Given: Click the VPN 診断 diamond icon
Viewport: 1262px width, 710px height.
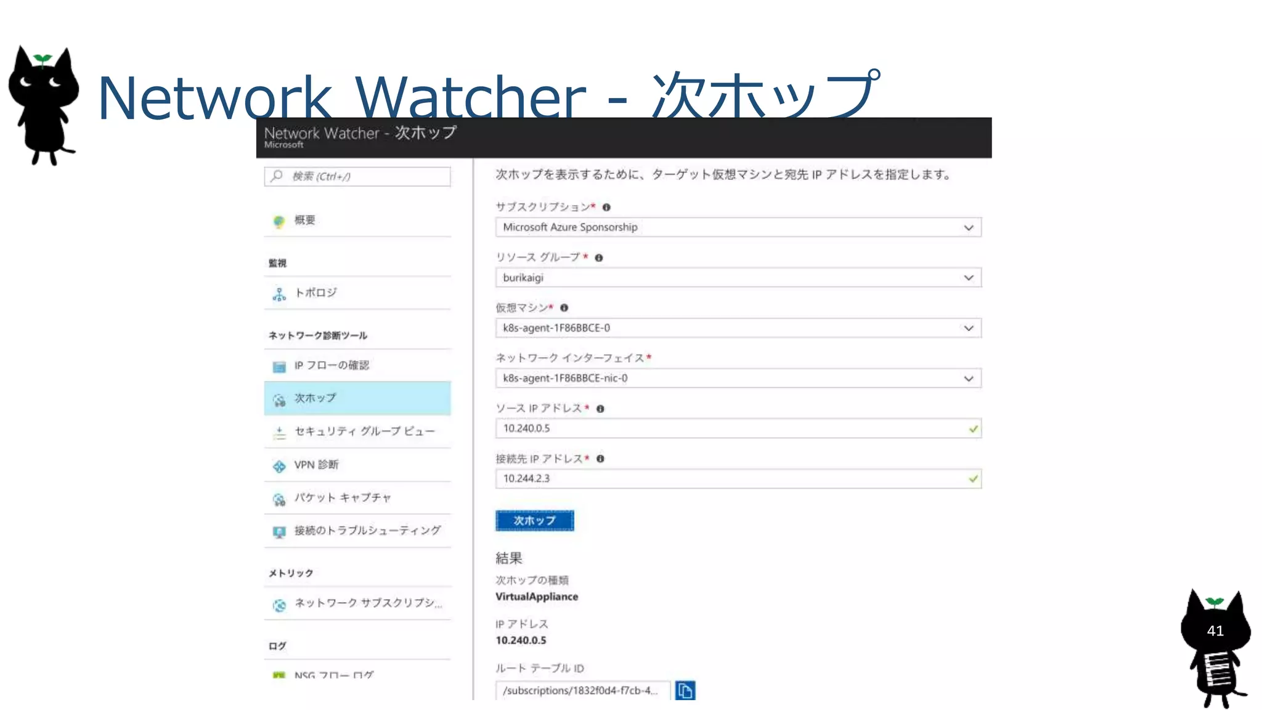Looking at the screenshot, I should (x=279, y=466).
